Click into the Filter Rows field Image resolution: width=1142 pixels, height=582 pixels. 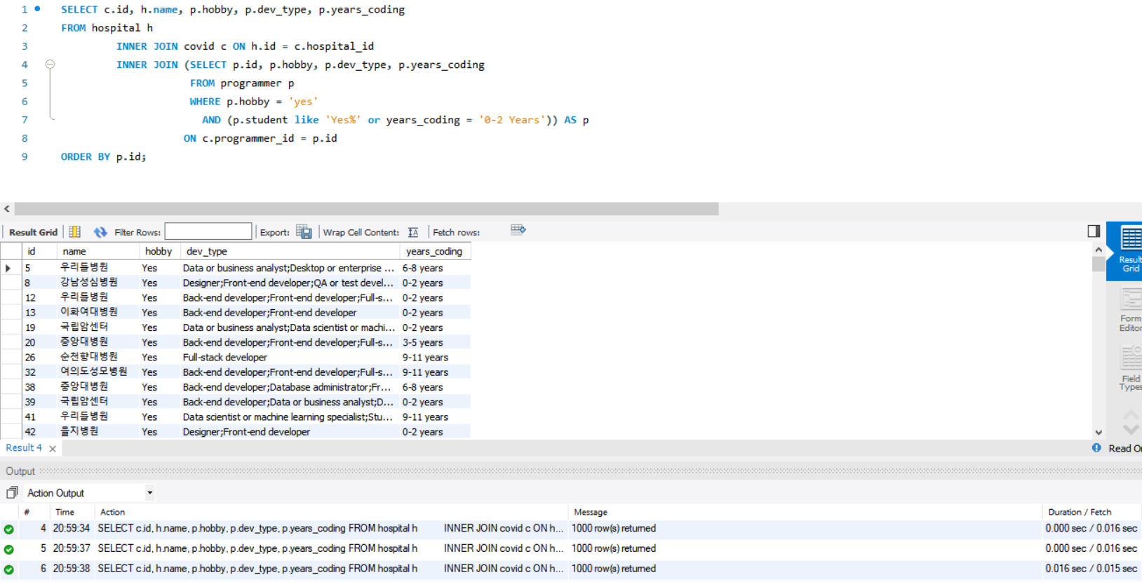coord(208,231)
